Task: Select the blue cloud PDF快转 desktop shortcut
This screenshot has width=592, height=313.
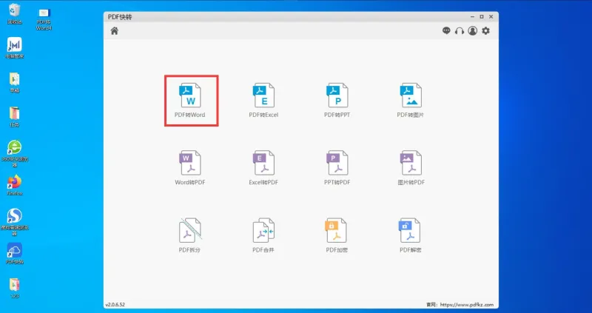Action: (14, 253)
